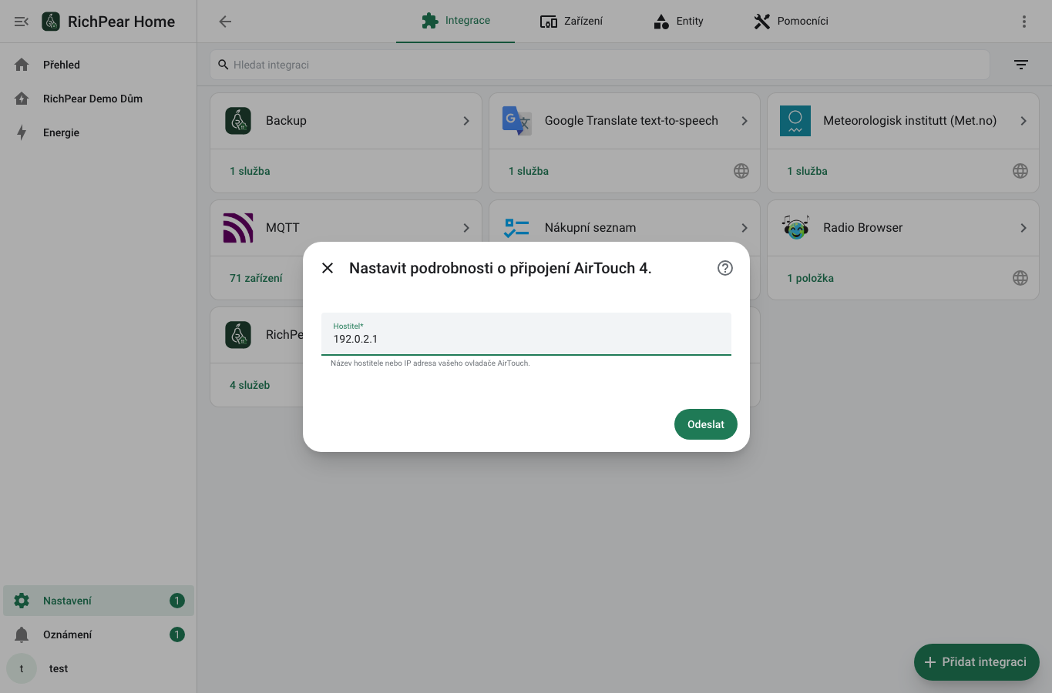1052x693 pixels.
Task: Open the 1 služba link under Backup
Action: tap(250, 171)
